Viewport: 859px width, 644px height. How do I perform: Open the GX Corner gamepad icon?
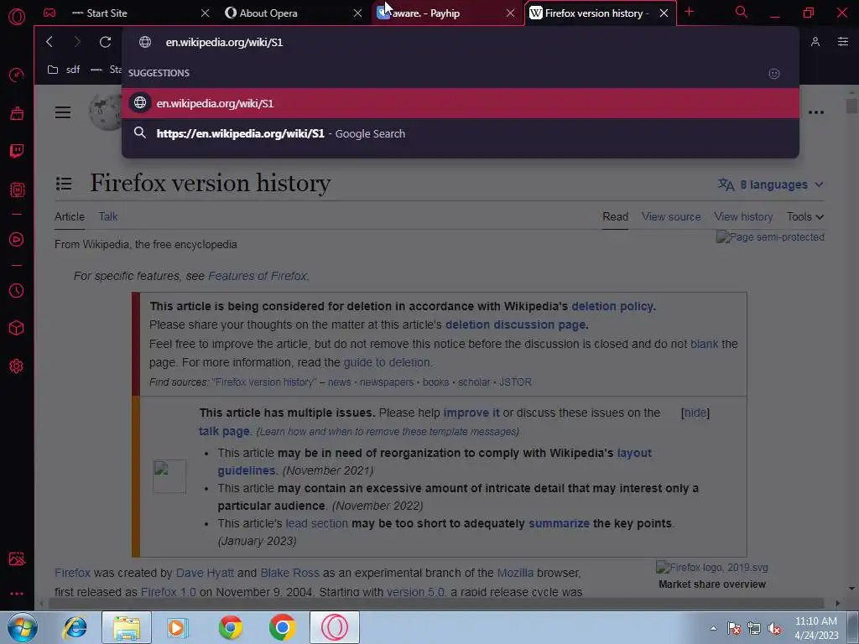[x=49, y=13]
